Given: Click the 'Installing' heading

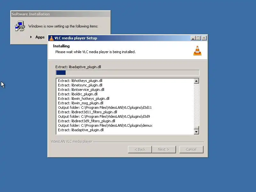Looking at the screenshot, I should (61, 46).
